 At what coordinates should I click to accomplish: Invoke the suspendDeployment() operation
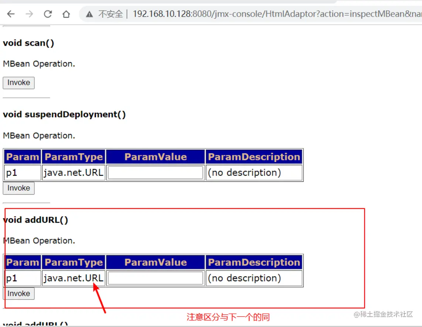18,188
